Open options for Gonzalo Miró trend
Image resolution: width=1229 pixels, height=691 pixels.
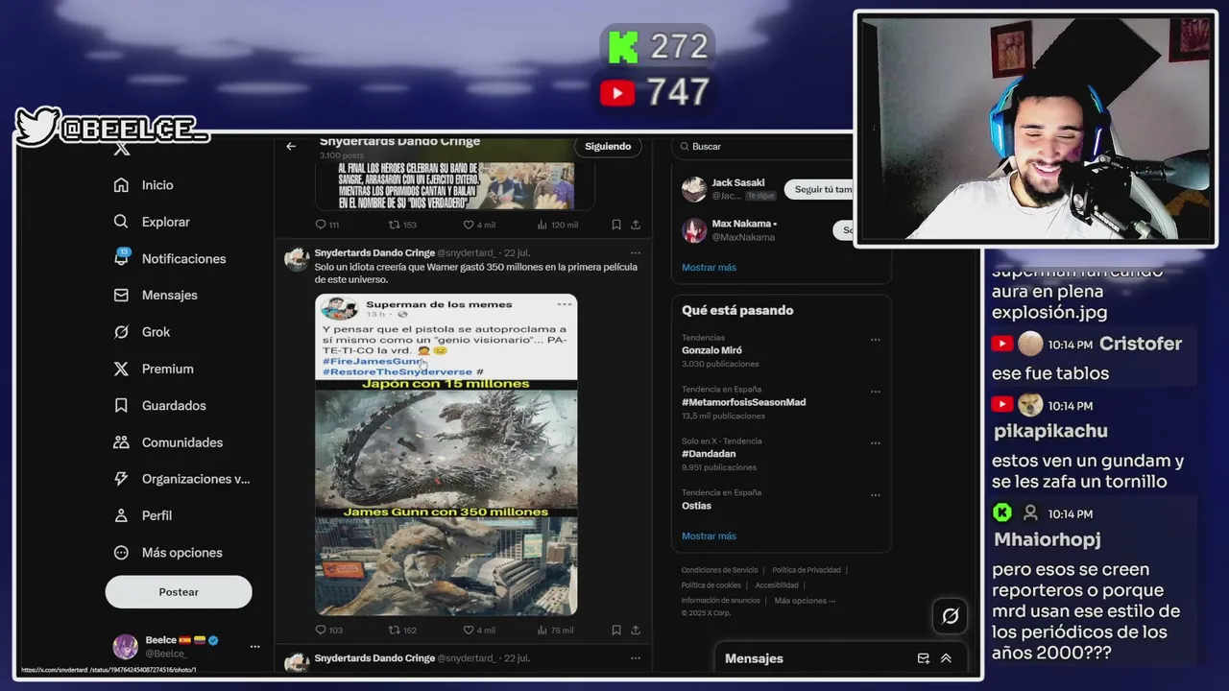(875, 340)
